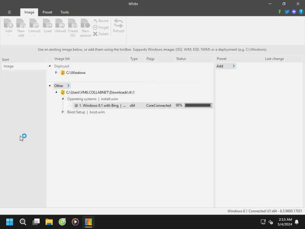305x229 pixels.
Task: Click the CoreConnected flag cell
Action: (x=158, y=105)
